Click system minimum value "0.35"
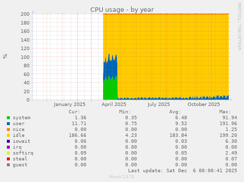244x182 pixels. click(x=131, y=118)
